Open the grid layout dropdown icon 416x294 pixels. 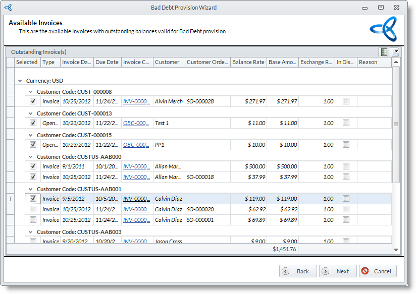click(x=395, y=52)
